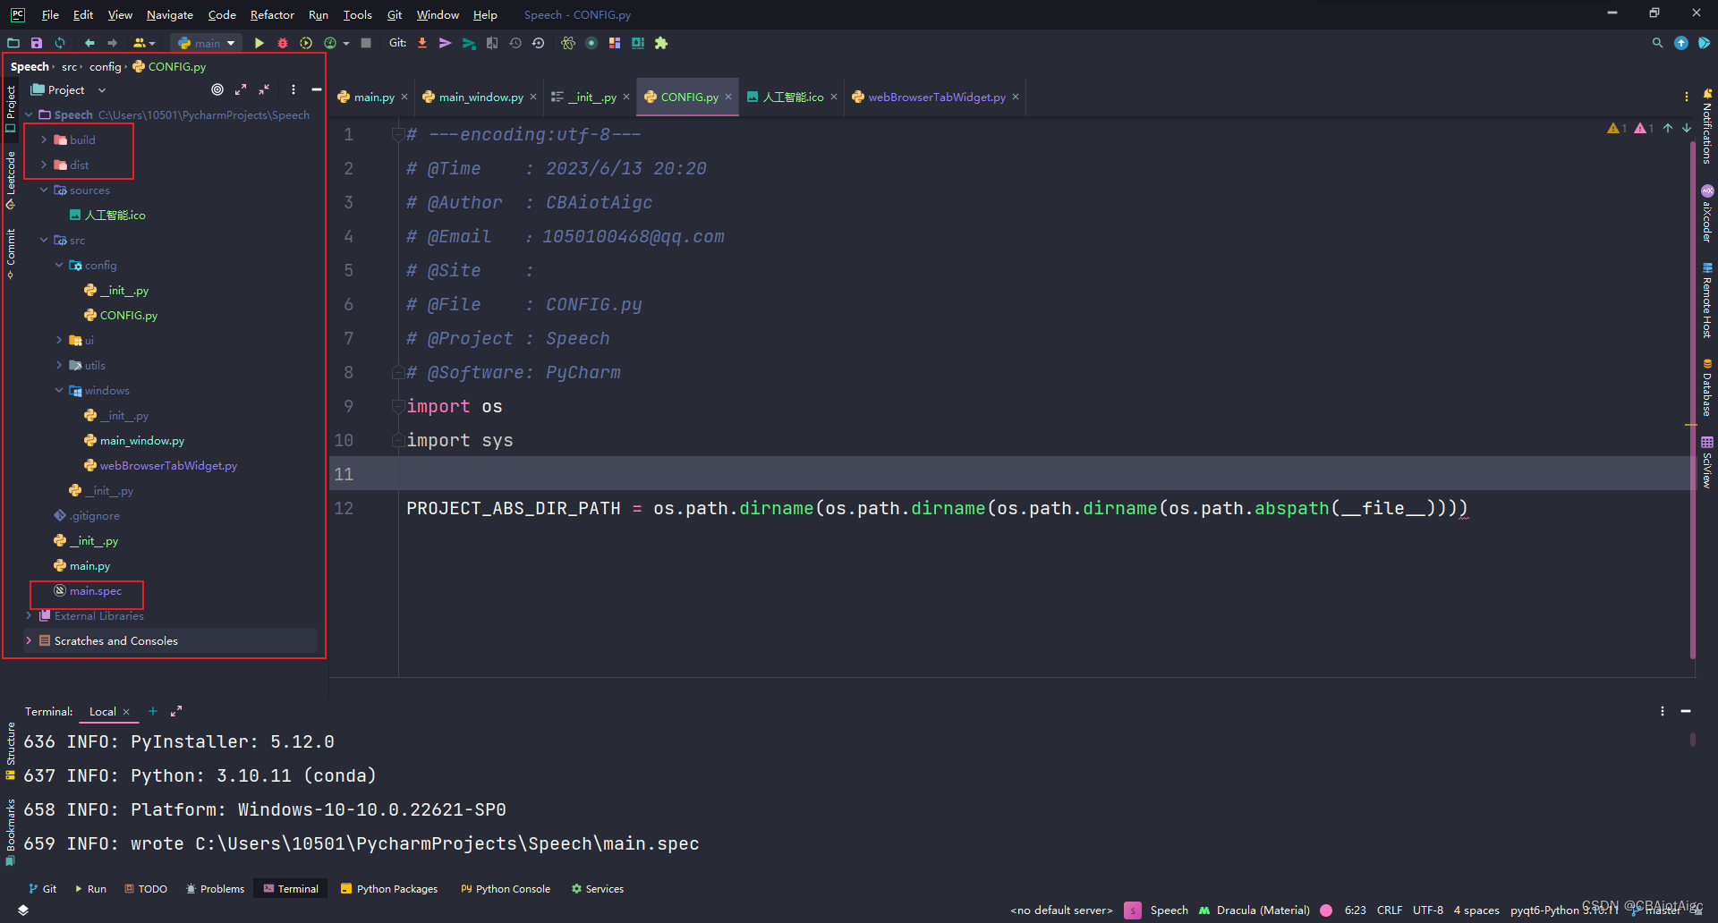Click the Select Opened File target icon

pos(217,89)
